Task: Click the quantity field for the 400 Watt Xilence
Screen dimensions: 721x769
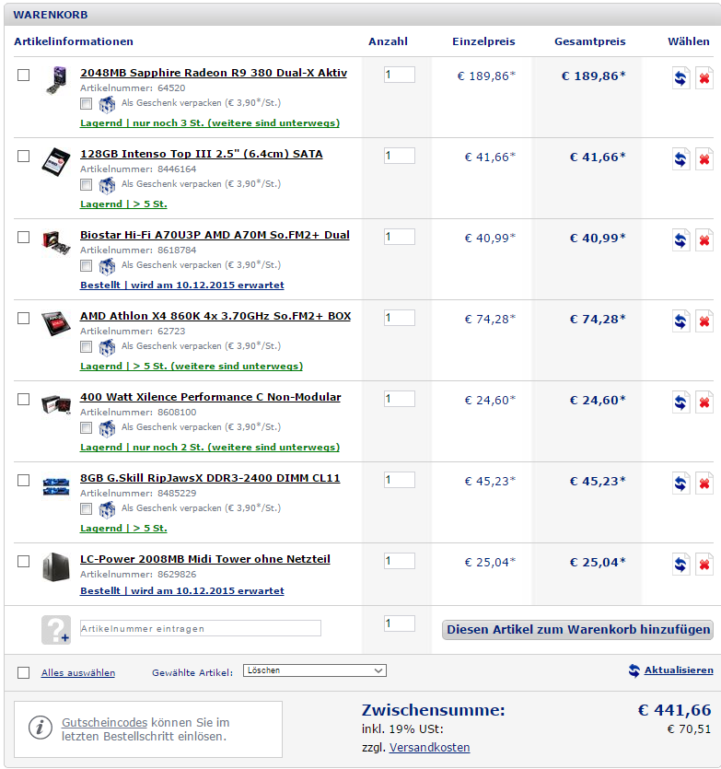Action: (399, 399)
